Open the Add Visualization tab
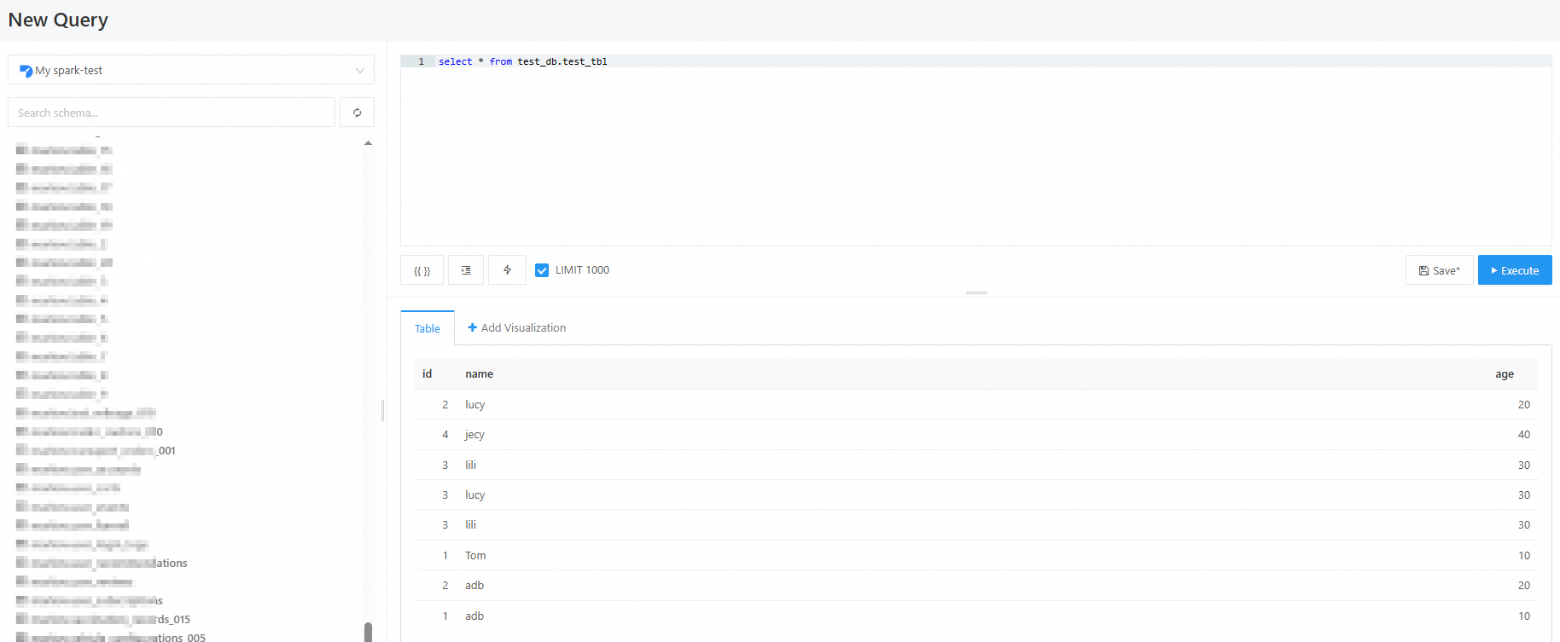1560x642 pixels. pos(516,327)
